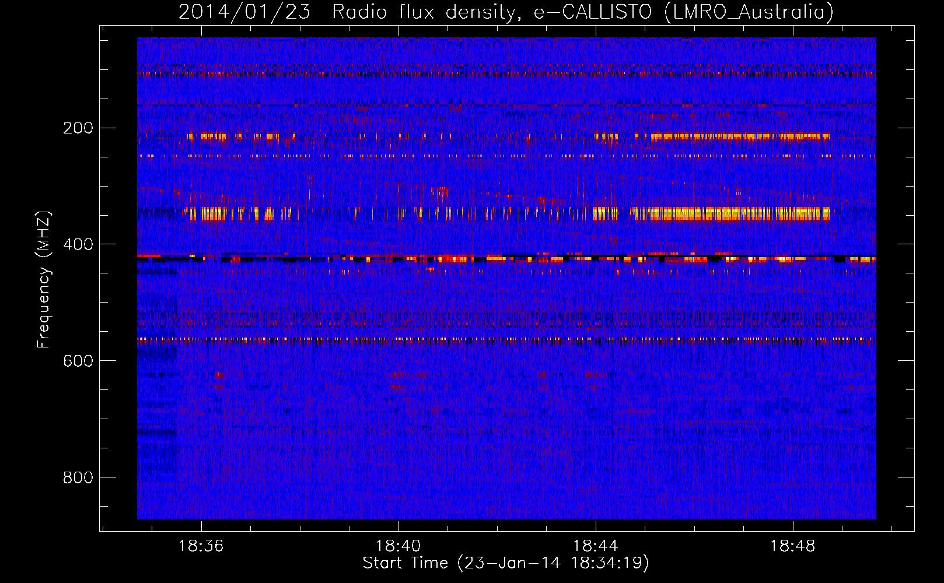This screenshot has height=583, width=944.
Task: Click the 800 frequency tick label
Action: click(78, 478)
